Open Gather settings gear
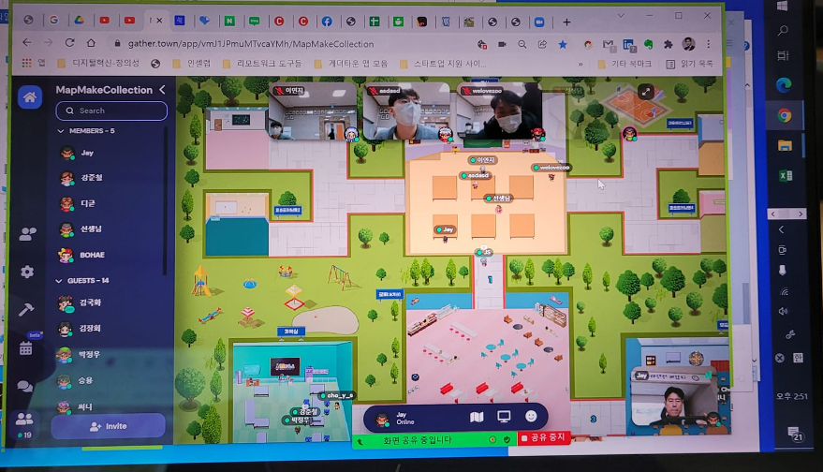 tap(27, 272)
